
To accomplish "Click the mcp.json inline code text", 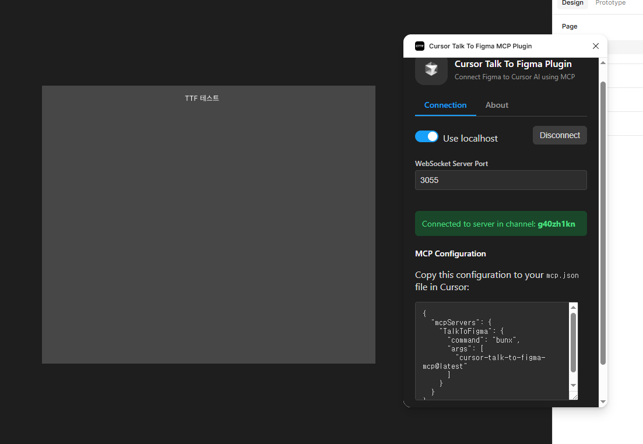I will (x=562, y=276).
